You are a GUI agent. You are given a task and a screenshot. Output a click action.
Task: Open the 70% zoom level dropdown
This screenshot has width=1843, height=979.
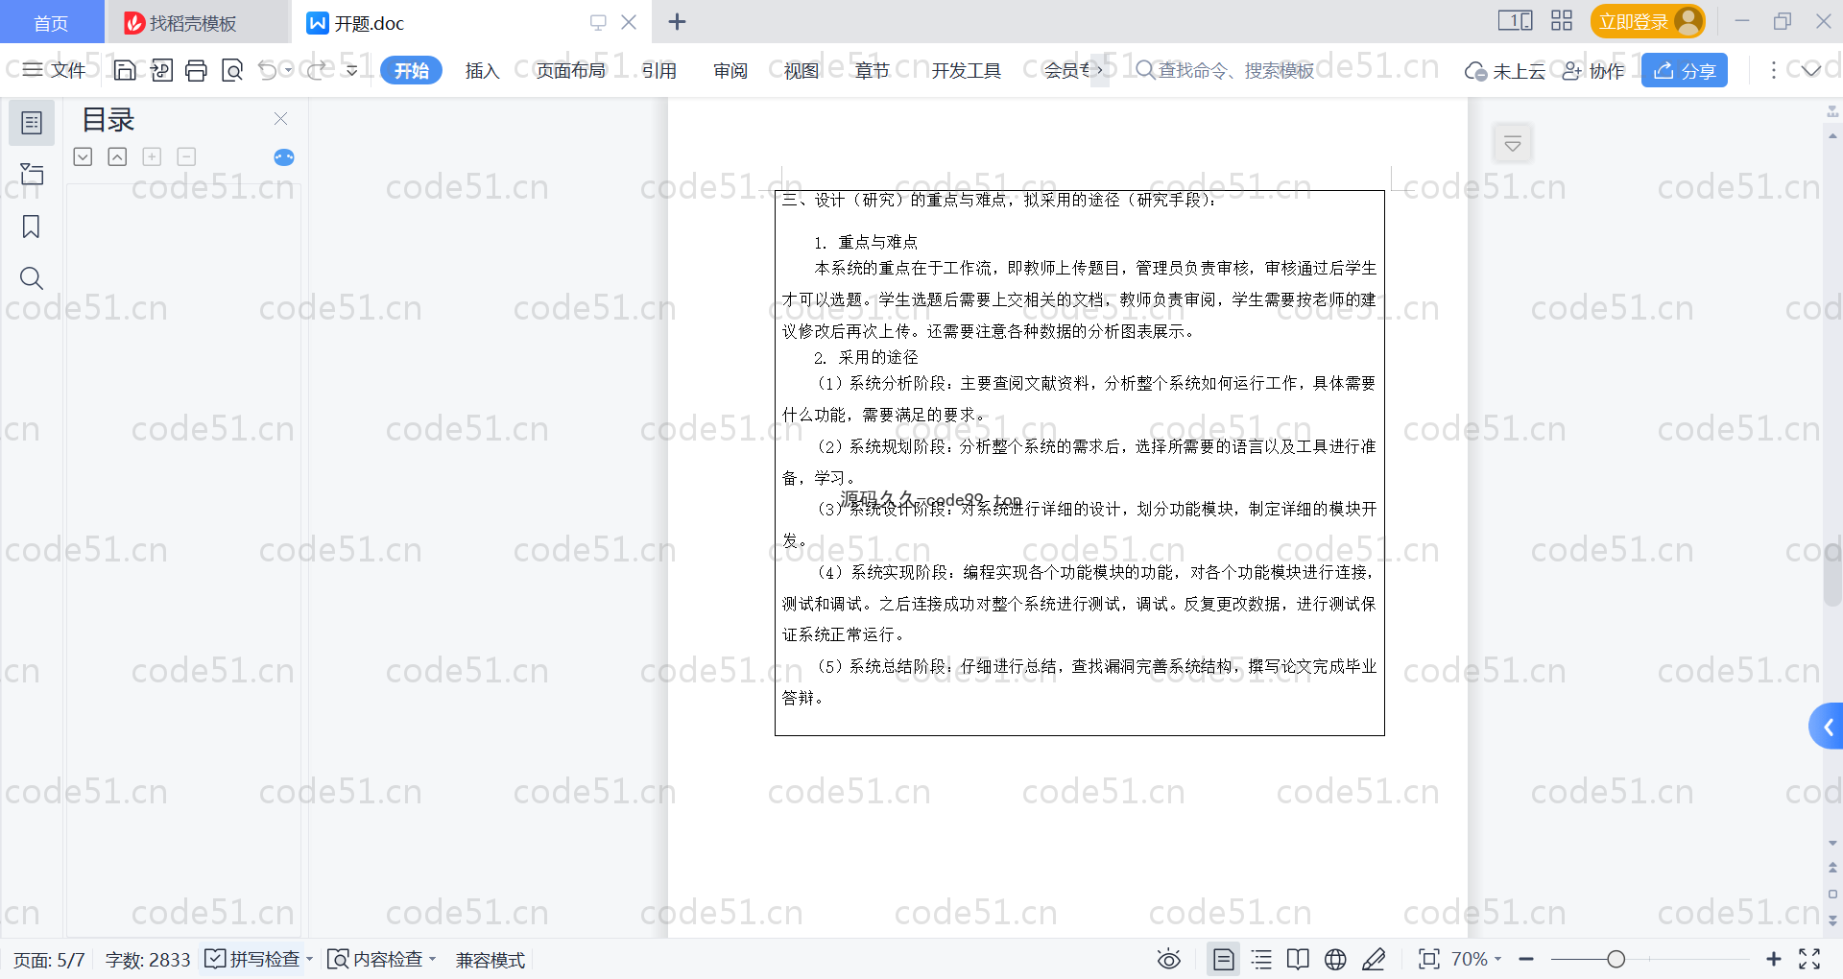(1476, 959)
